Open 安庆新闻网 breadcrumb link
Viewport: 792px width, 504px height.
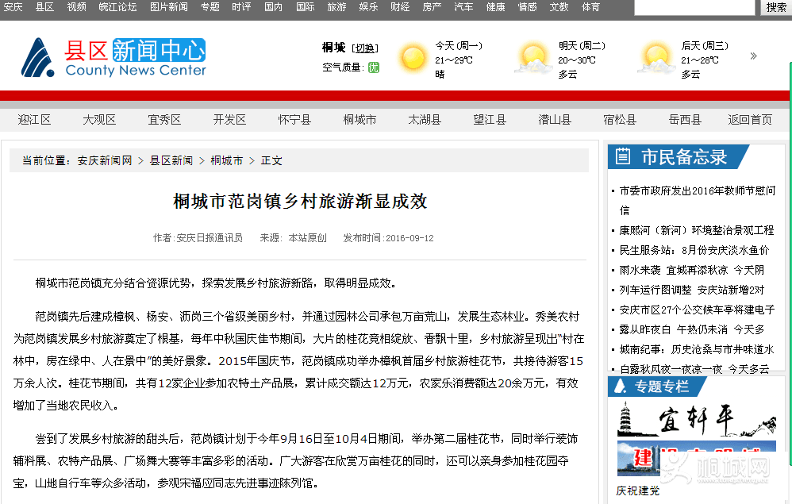tap(105, 160)
